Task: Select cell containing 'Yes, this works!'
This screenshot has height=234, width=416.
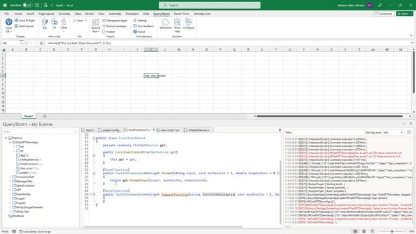Action: pos(151,75)
